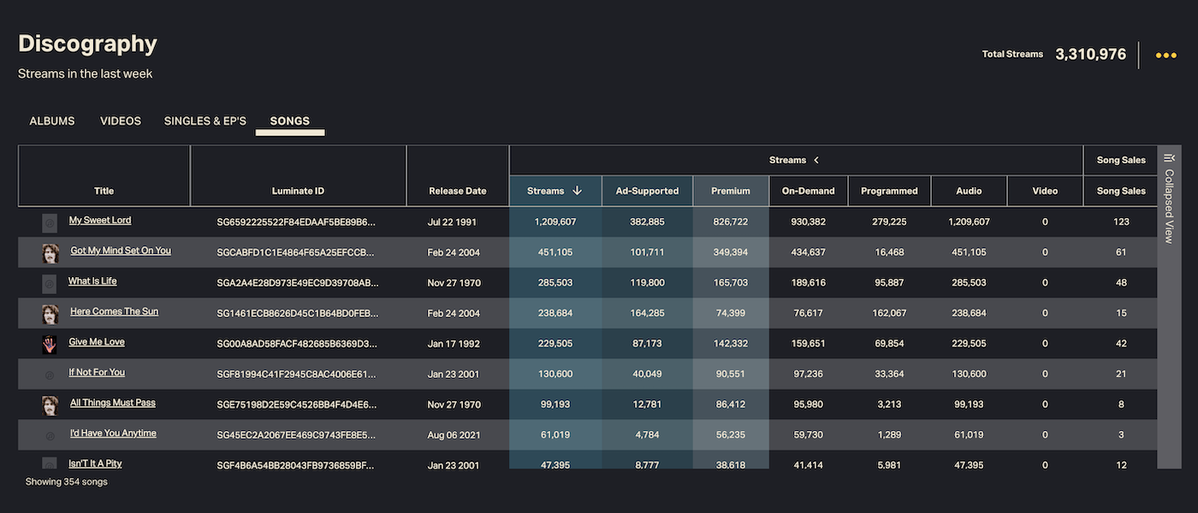Open the My Sweet Lord song link
Image resolution: width=1198 pixels, height=513 pixels.
click(x=100, y=221)
